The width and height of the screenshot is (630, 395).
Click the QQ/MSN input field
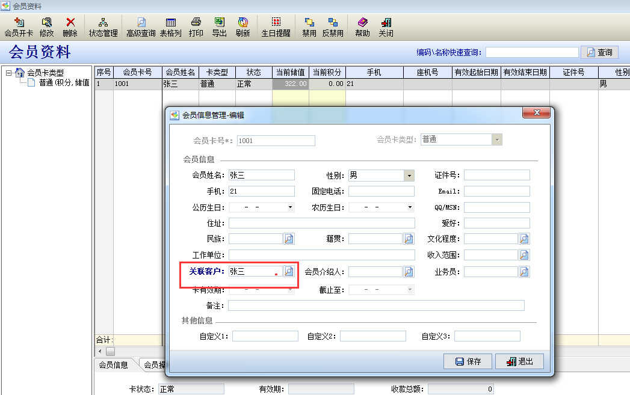(x=497, y=207)
